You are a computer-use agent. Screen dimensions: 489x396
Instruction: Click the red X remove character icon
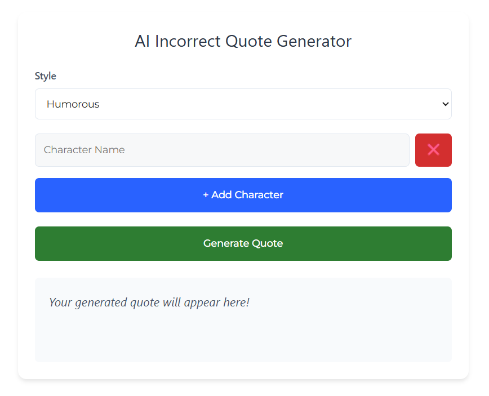pyautogui.click(x=433, y=150)
